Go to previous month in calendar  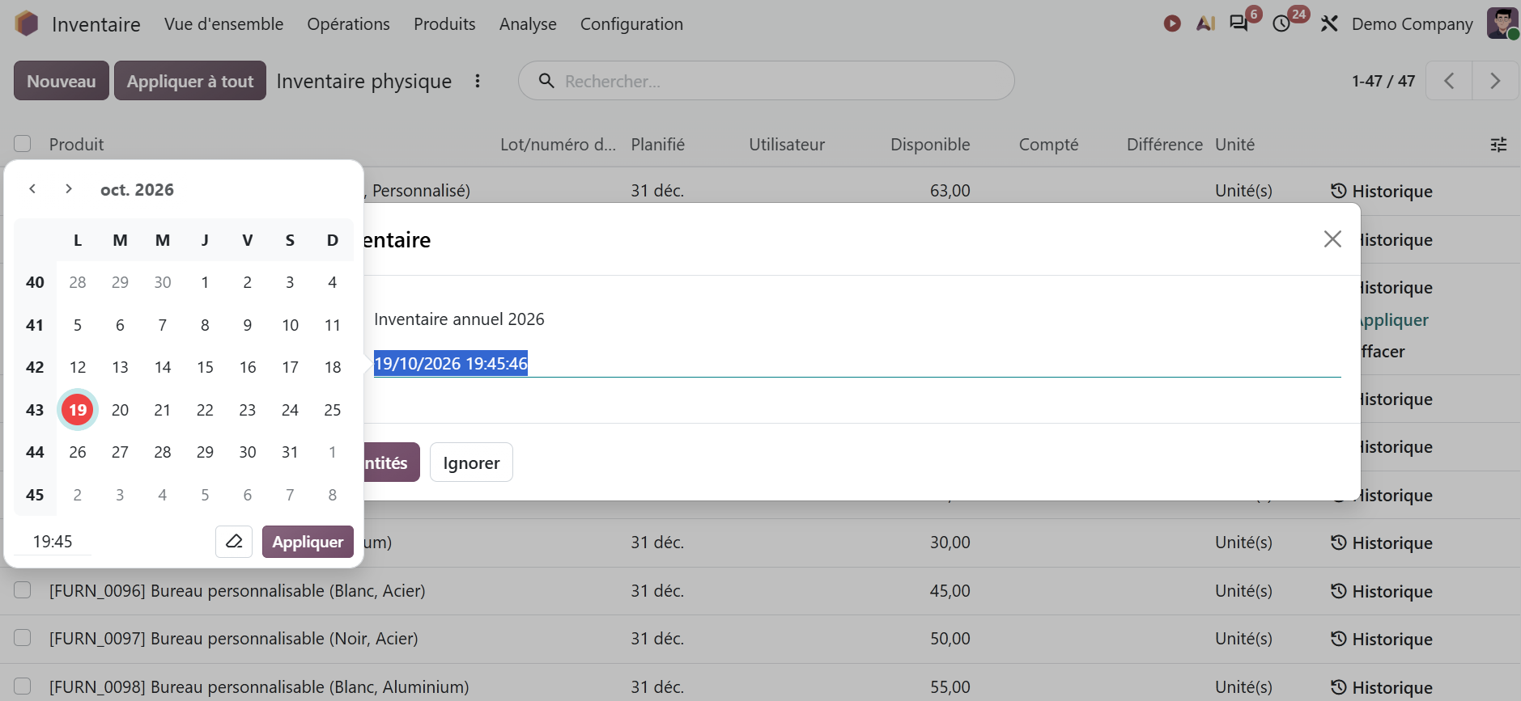click(32, 189)
